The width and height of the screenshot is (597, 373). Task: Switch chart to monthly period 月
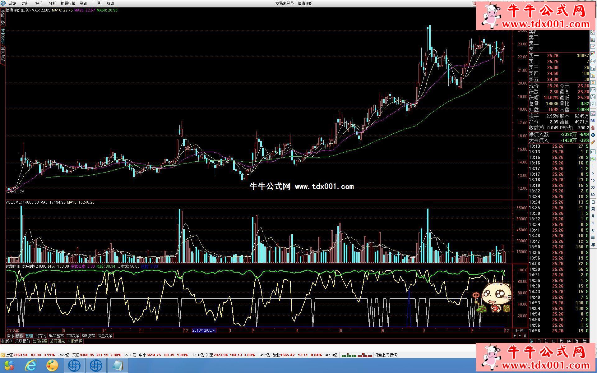click(x=593, y=216)
